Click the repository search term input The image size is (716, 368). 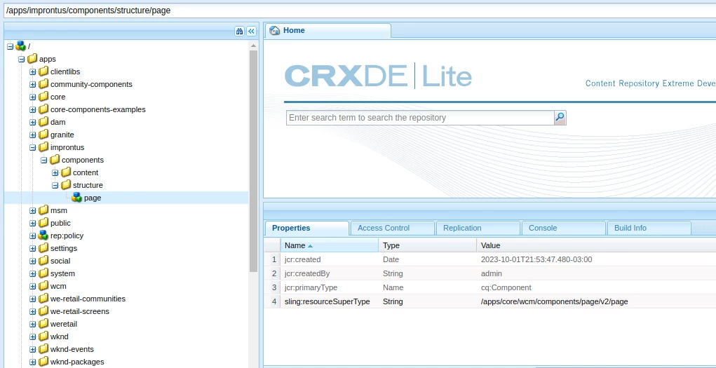(420, 118)
